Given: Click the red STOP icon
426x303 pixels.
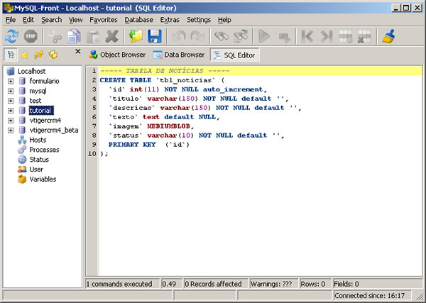Looking at the screenshot, I should (x=31, y=36).
